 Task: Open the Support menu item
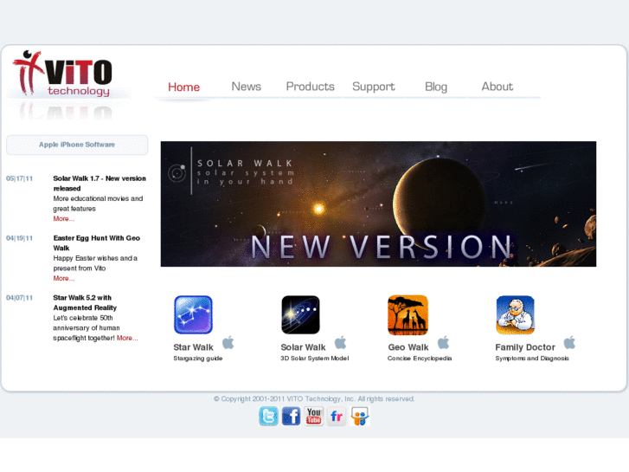(x=374, y=87)
